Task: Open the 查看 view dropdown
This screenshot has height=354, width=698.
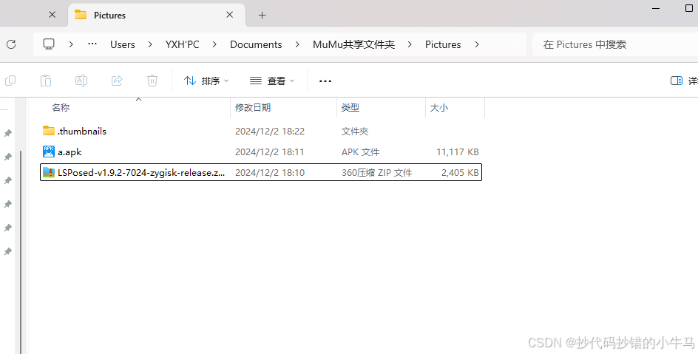Action: [x=272, y=81]
